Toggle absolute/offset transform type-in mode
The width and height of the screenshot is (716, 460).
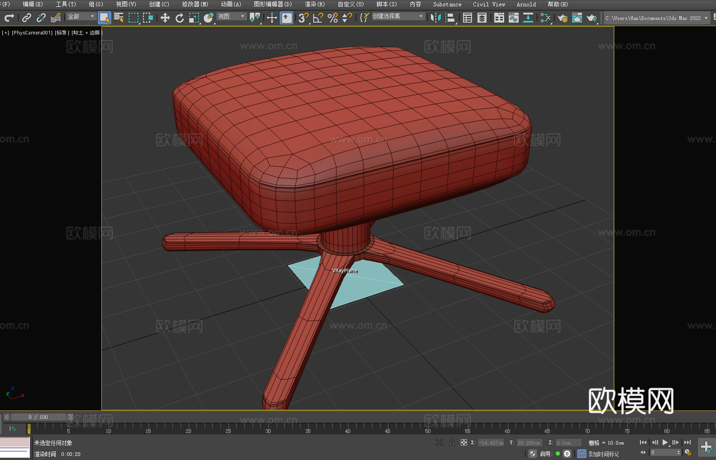pos(464,442)
